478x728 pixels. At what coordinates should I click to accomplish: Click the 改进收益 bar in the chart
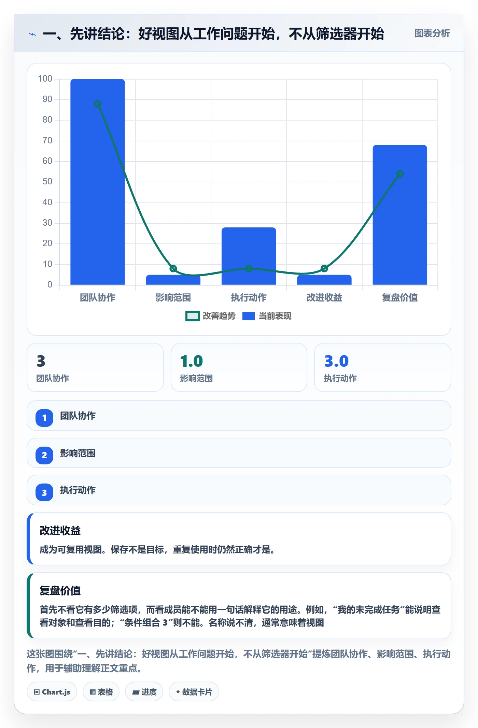tap(324, 280)
